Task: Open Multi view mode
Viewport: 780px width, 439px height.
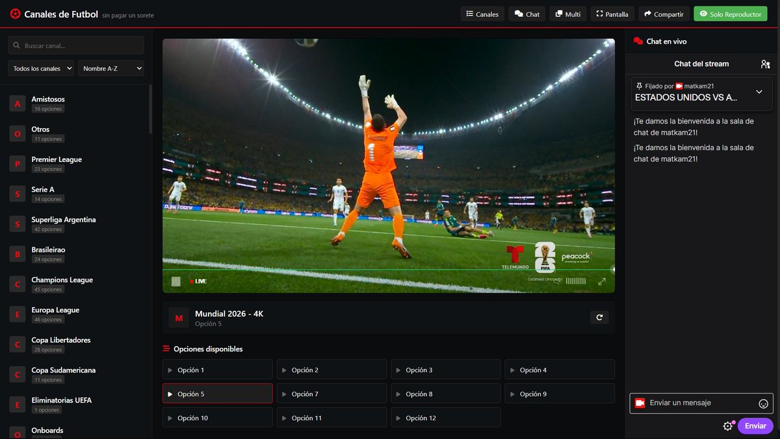Action: point(568,14)
